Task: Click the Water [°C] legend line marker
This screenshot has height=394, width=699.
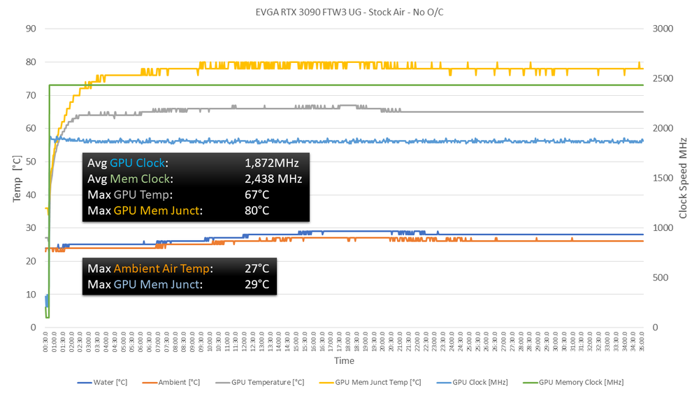Action: [85, 382]
